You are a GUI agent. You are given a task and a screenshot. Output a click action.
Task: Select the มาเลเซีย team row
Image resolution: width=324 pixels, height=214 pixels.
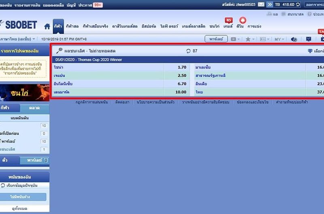259,67
